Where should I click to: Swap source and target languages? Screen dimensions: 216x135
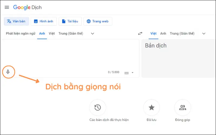pos(140,34)
